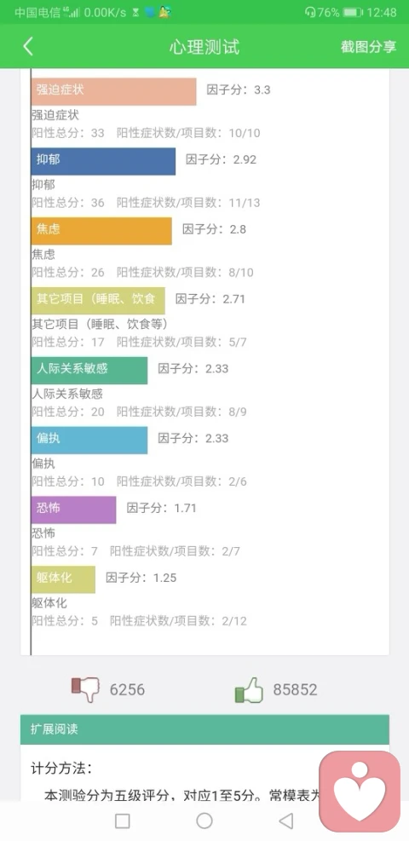Tap the 其它项目 yellow-green bar
This screenshot has height=841, width=409.
(x=98, y=301)
